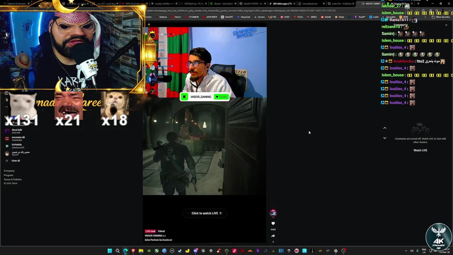Click the 'Watch LIVE' link in comments panel

click(420, 150)
